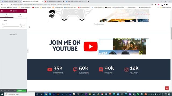172x96 pixels.
Task: Open the Namecheap.com bookmark
Action: (x=58, y=7)
